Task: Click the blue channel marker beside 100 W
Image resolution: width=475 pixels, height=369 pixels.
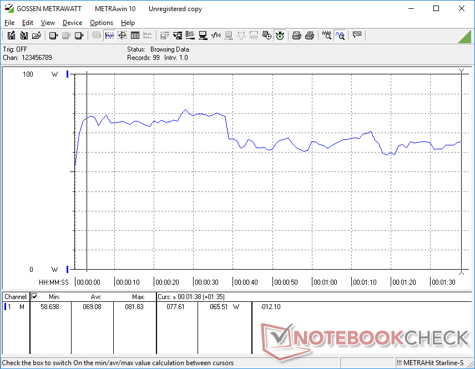Action: click(68, 74)
